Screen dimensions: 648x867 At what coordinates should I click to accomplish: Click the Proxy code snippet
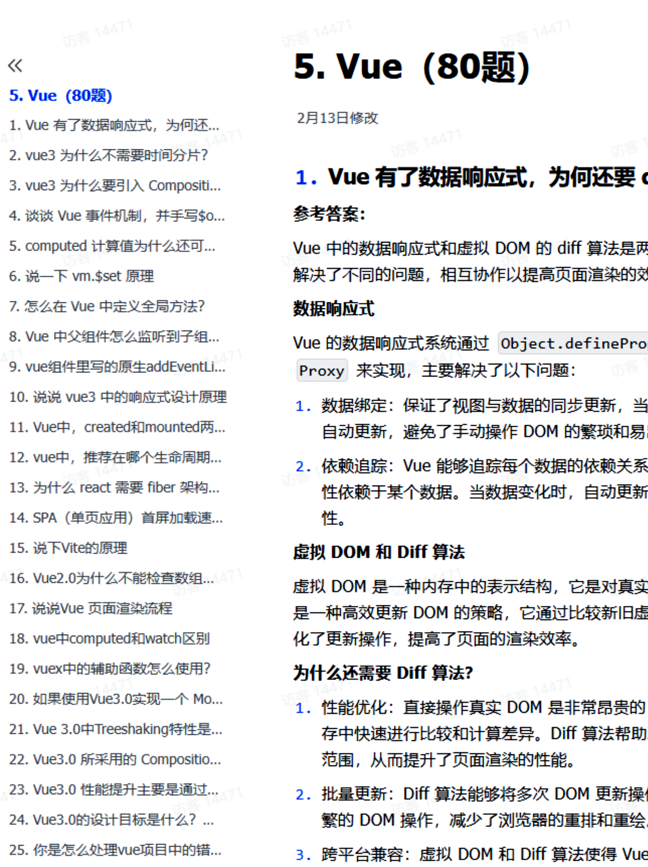322,371
